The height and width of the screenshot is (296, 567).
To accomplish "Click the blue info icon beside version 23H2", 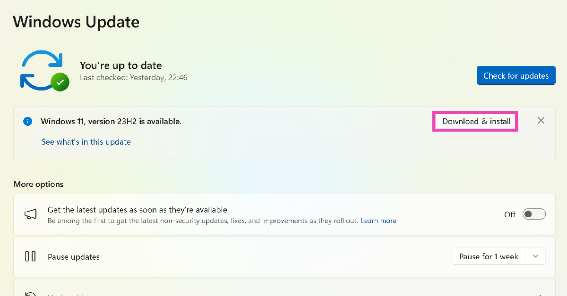I will (27, 121).
